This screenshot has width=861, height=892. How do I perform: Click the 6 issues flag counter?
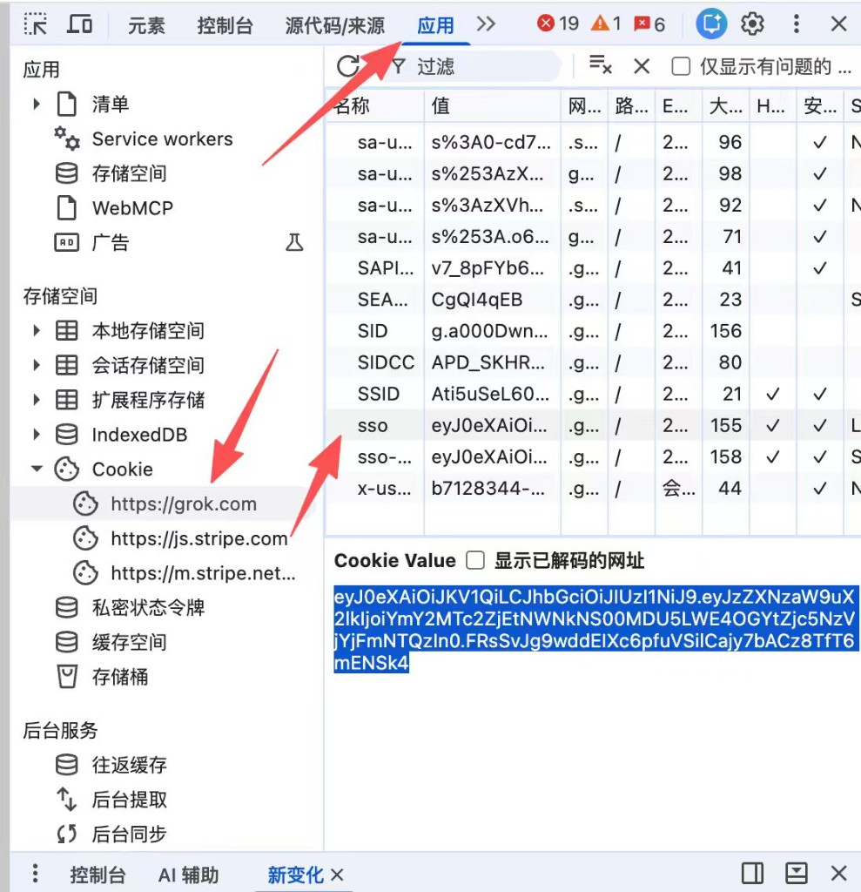pos(649,24)
